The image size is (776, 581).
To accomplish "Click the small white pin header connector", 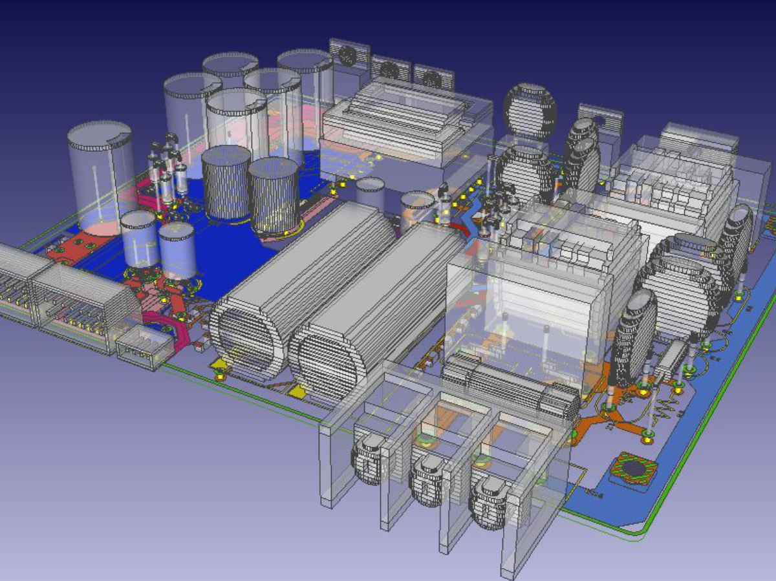I will pos(145,348).
